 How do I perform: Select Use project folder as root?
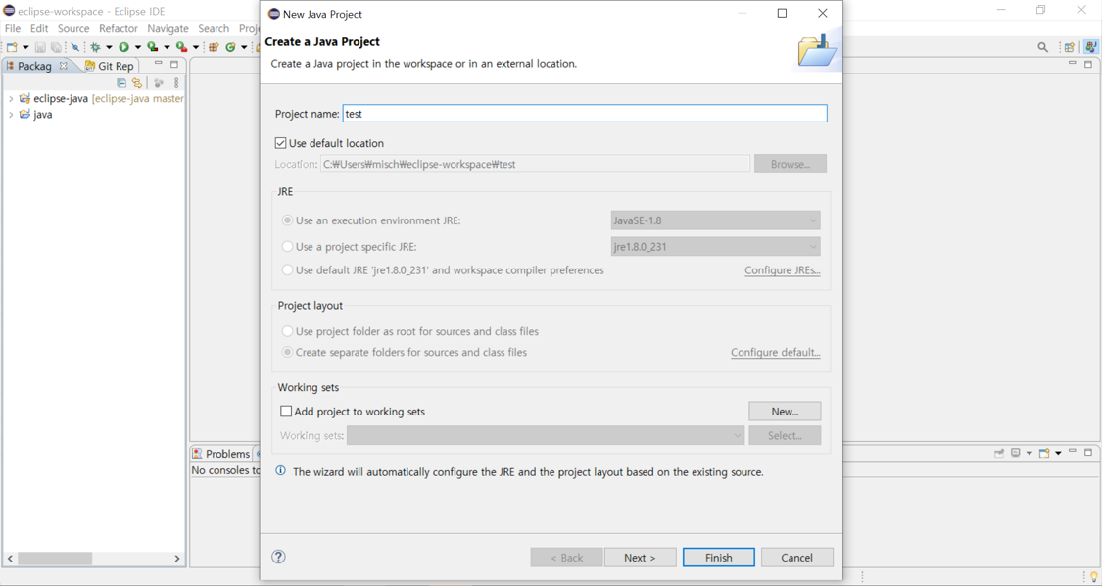coord(287,331)
